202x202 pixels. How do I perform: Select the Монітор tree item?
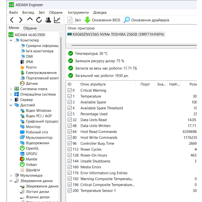tap(30, 127)
